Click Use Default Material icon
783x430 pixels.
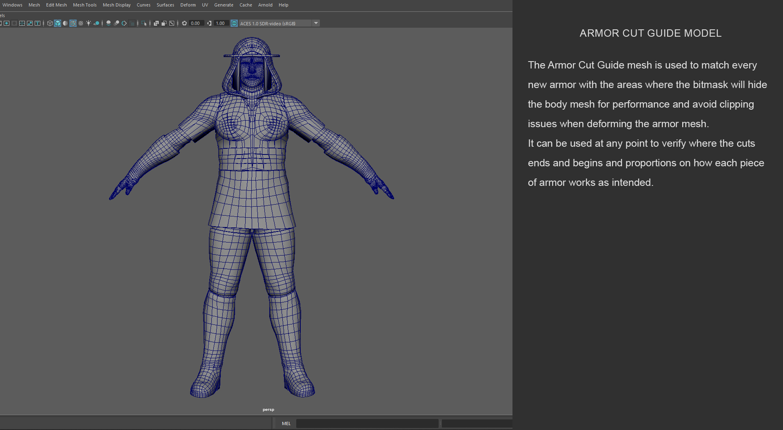point(65,23)
